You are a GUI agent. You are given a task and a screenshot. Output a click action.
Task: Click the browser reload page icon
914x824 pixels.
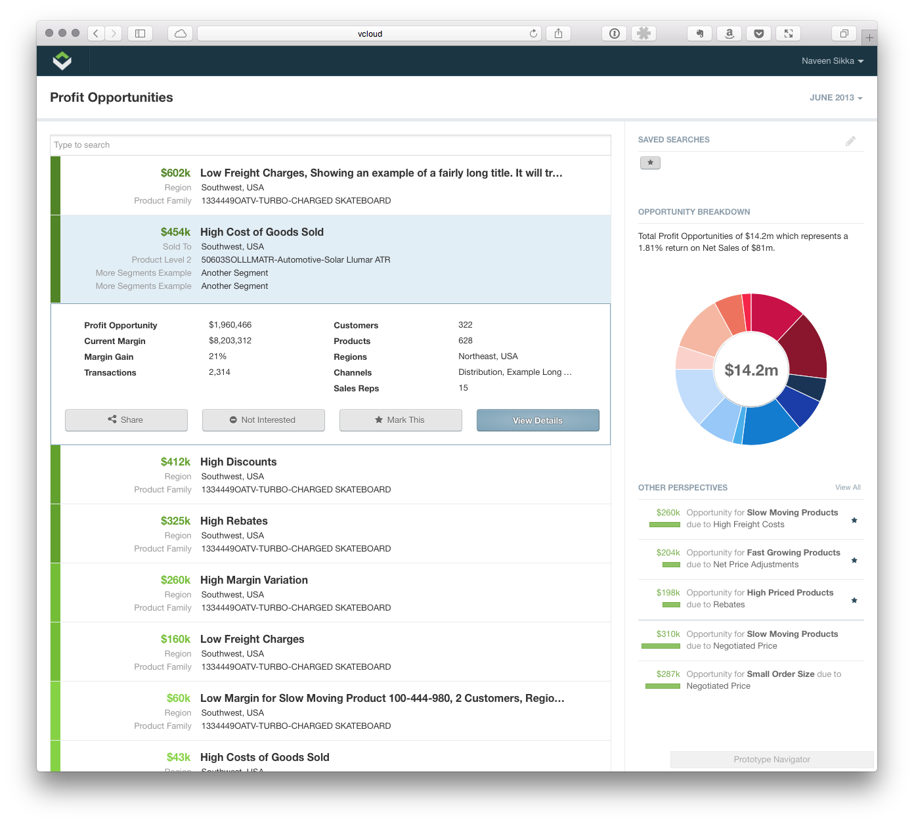[x=533, y=33]
